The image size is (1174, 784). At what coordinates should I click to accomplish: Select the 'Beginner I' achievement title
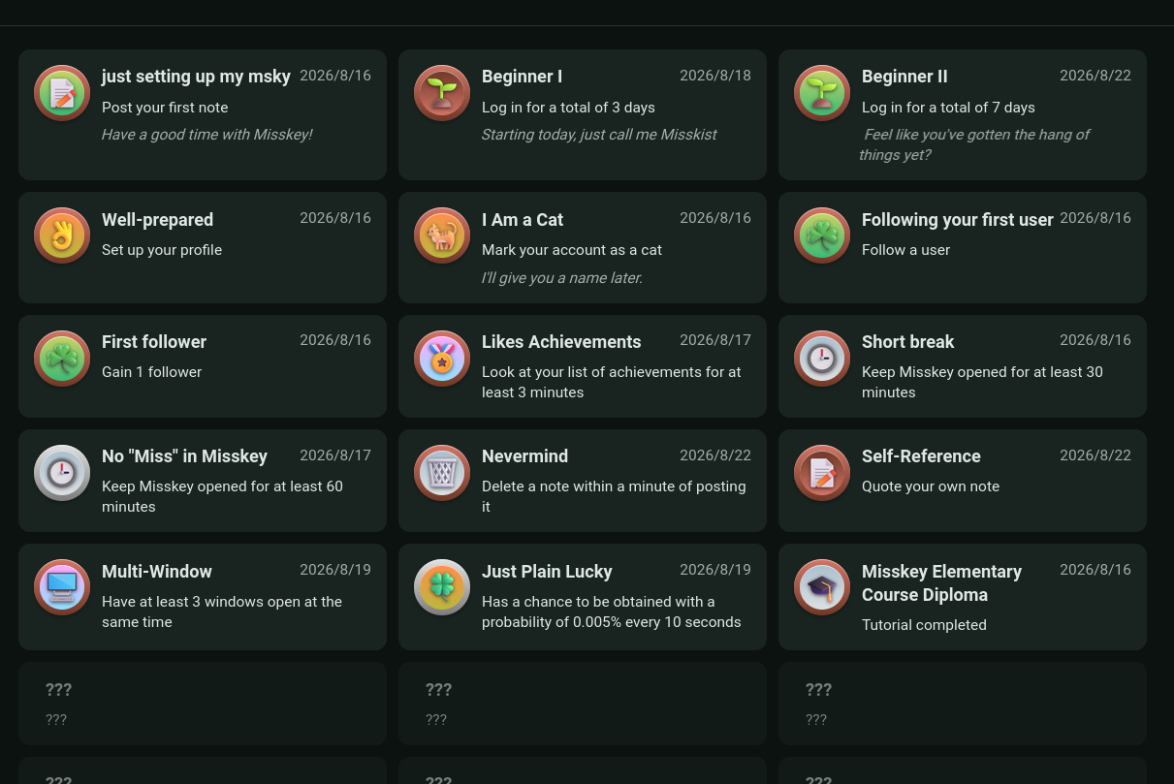click(522, 77)
